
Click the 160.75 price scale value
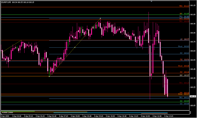[x=193, y=42]
